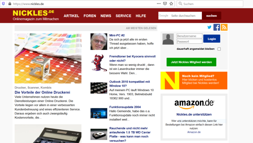
Task: Enable 'dauerhaft angemeldet bleiben' checkbox
Action: click(x=219, y=49)
